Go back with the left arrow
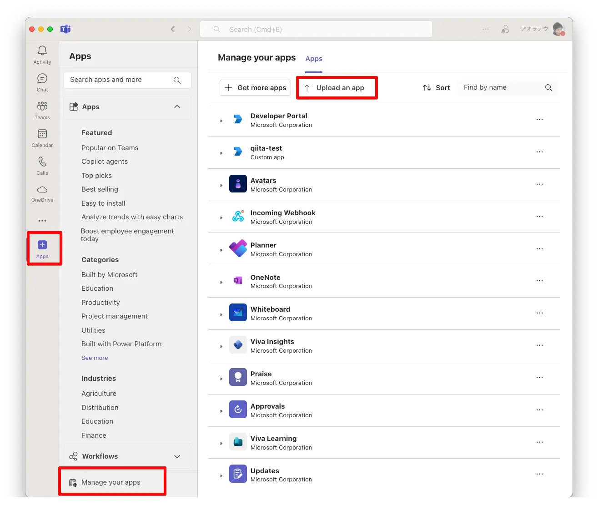 coord(173,29)
